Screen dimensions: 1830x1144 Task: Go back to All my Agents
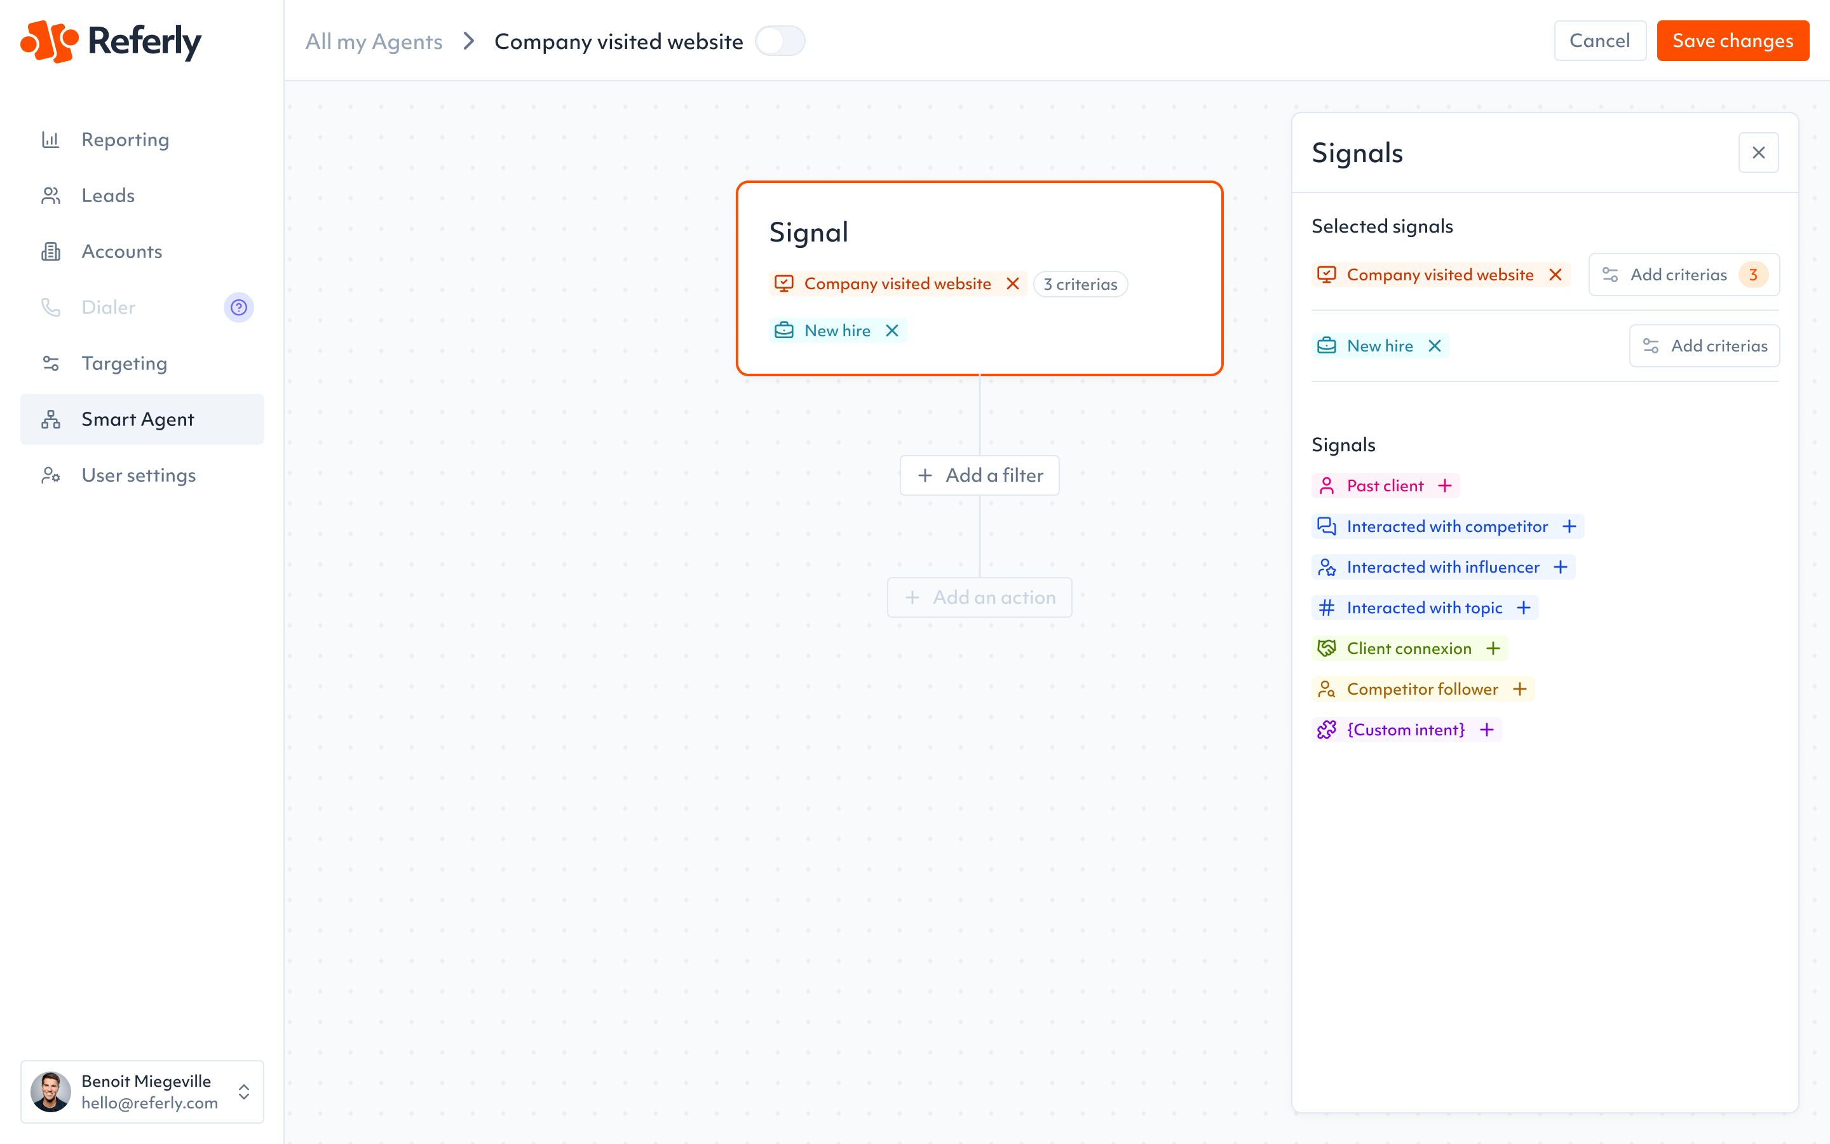pos(374,41)
